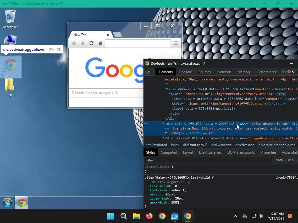
Task: Show more DevTools tabs with chevron
Action: point(283,72)
